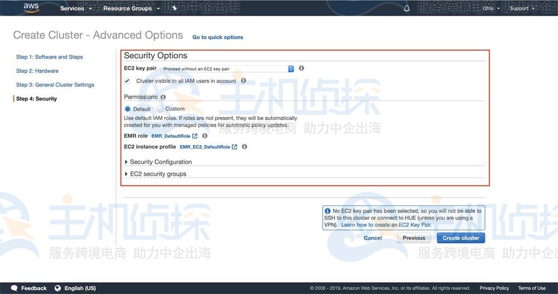558x294 pixels.
Task: Open EMR_EC2_DefaultRole link
Action: (x=205, y=147)
